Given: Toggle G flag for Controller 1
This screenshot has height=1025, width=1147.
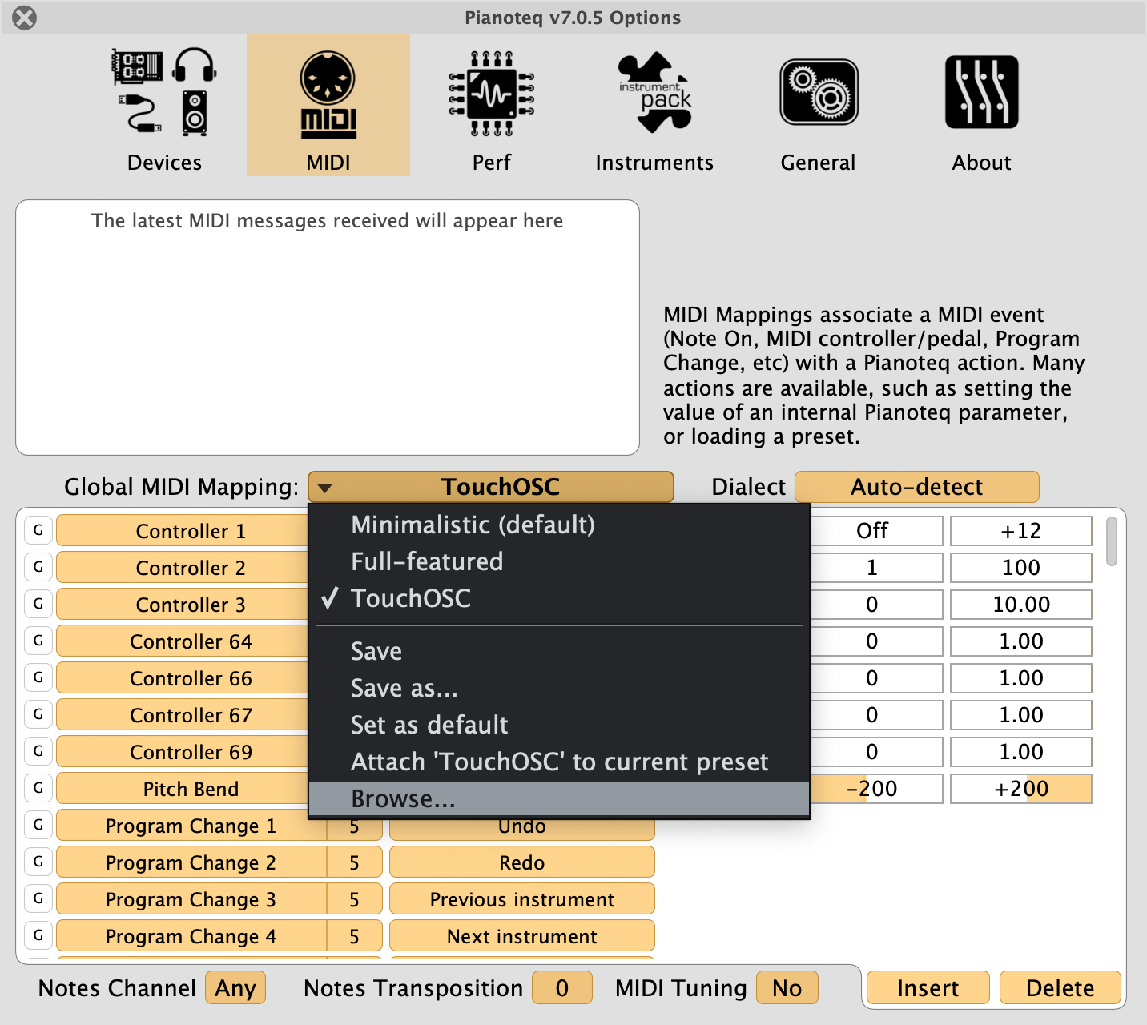Looking at the screenshot, I should (x=38, y=530).
